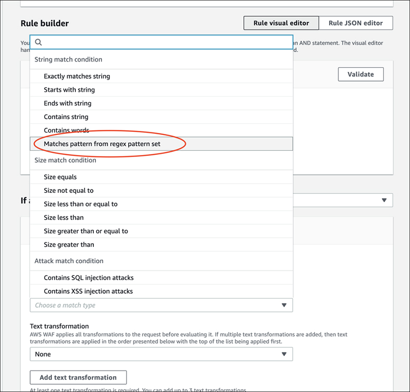The image size is (410, 392).
Task: Collapse the Choose a match type dropdown
Action: pyautogui.click(x=284, y=305)
